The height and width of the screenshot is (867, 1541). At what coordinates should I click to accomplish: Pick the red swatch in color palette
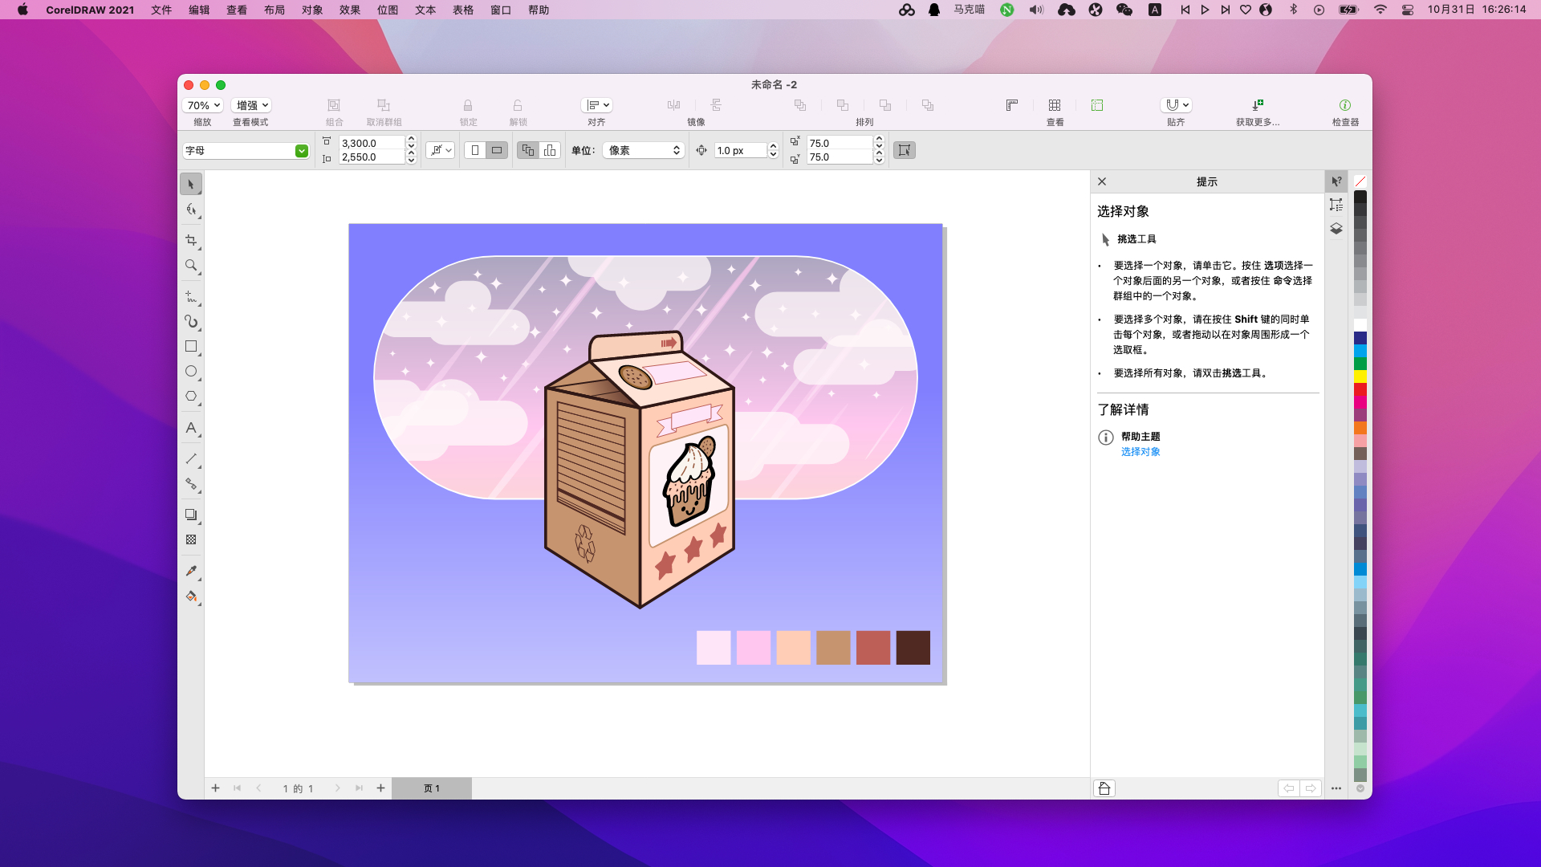click(1360, 389)
